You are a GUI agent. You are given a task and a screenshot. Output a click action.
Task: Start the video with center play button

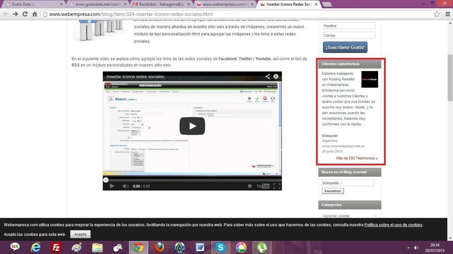click(x=192, y=126)
